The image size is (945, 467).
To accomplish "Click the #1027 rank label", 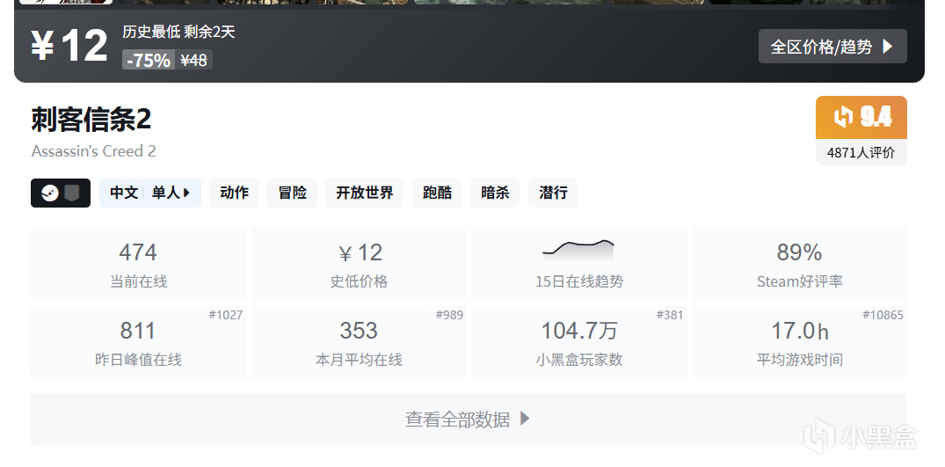I will click(x=226, y=315).
